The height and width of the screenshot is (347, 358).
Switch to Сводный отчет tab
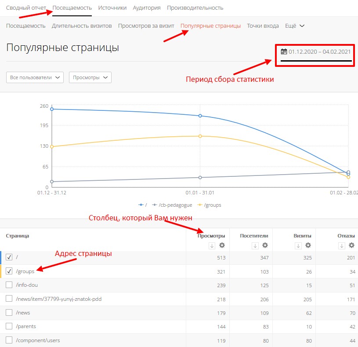26,8
